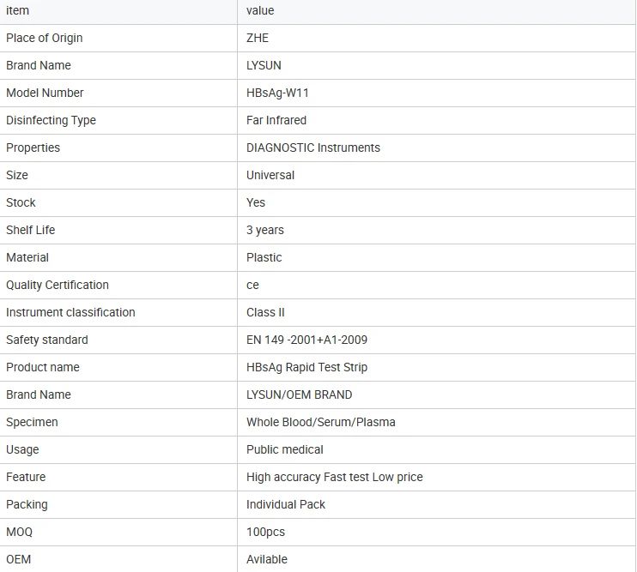This screenshot has height=572, width=637.
Task: Select the "Class II" instrument classification
Action: click(x=265, y=312)
